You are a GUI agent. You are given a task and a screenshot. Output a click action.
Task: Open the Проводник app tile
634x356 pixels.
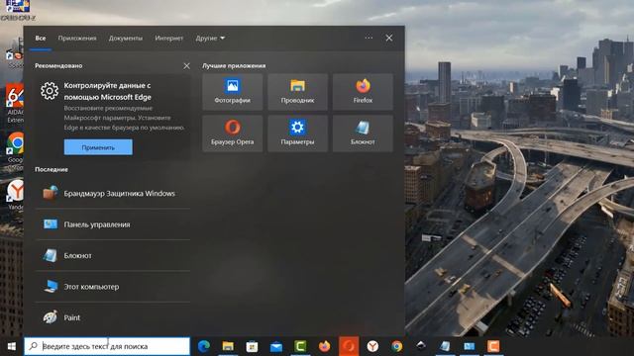point(297,92)
